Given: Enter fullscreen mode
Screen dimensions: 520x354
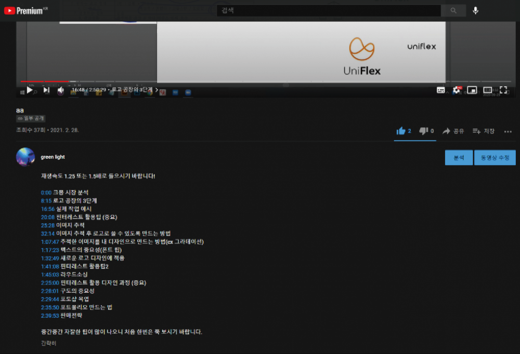Looking at the screenshot, I should (503, 90).
